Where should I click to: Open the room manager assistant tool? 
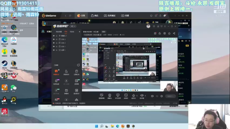click(x=66, y=73)
